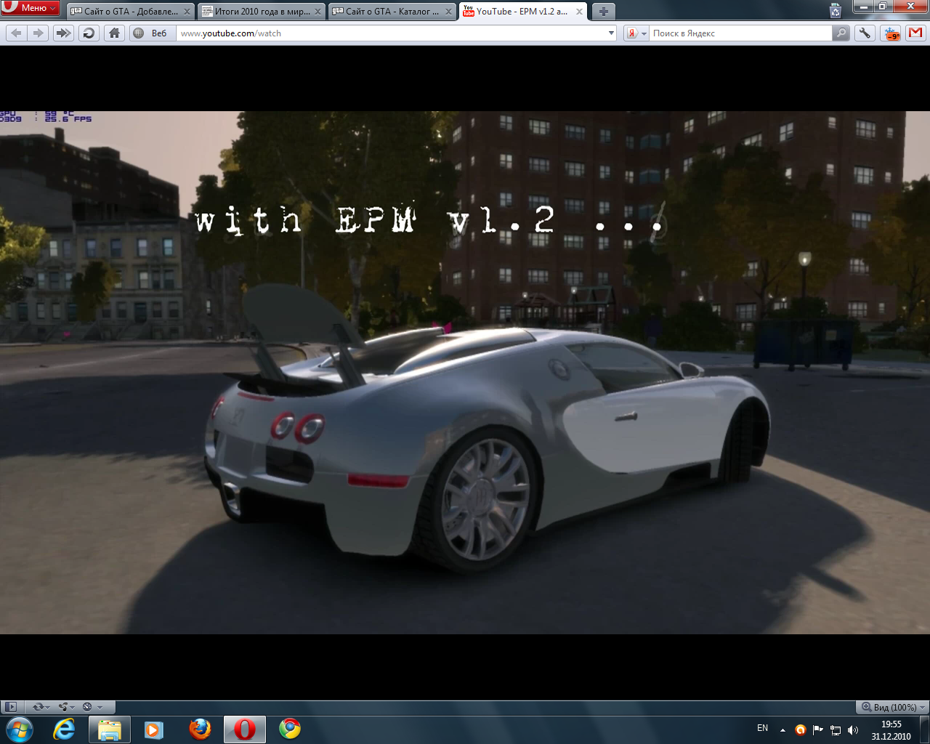Switch to the Сайт о GTA - Каталог tab

(x=392, y=12)
